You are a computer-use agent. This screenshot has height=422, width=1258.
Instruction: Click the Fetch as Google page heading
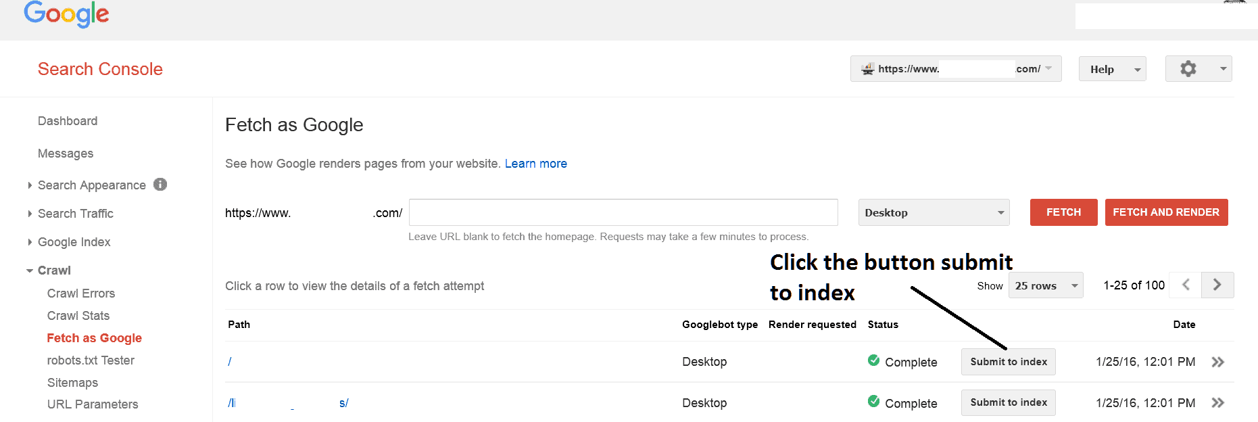[x=294, y=125]
